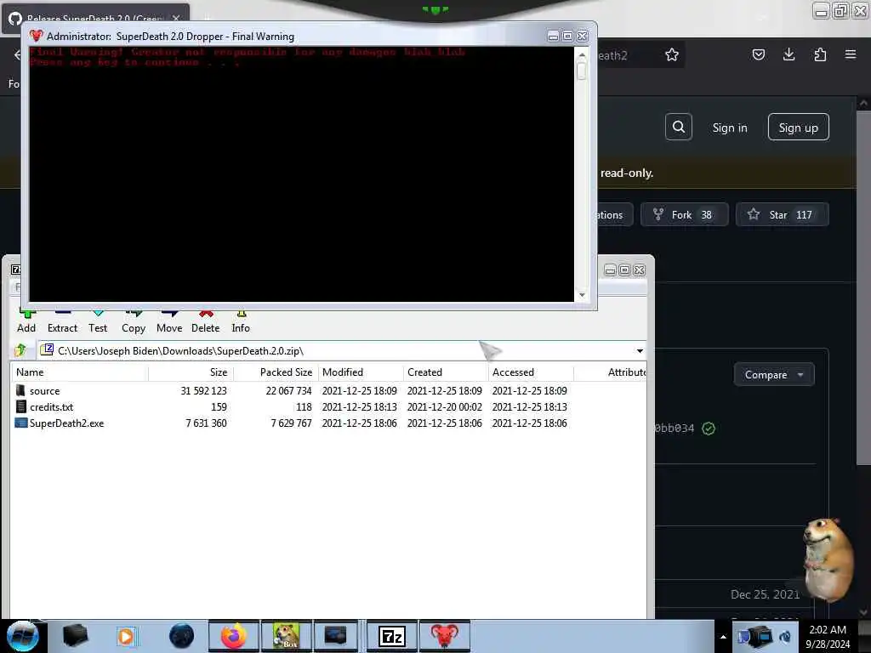This screenshot has height=653, width=871.
Task: Click the Extract tool in 7-Zip
Action: (62, 322)
